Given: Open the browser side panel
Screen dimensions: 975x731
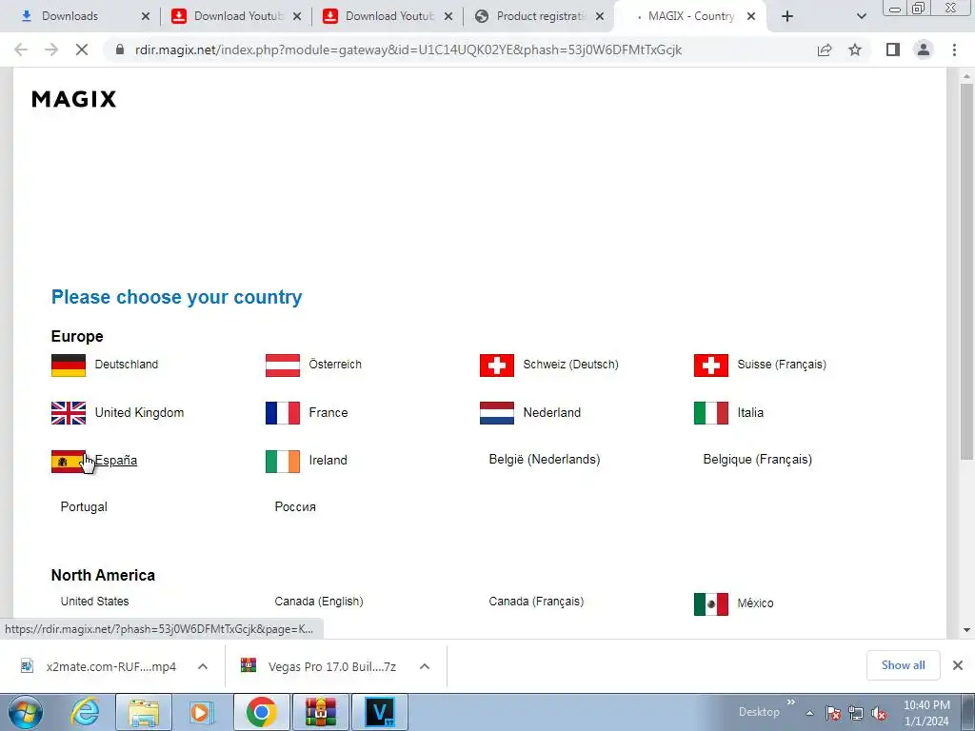Looking at the screenshot, I should [893, 49].
